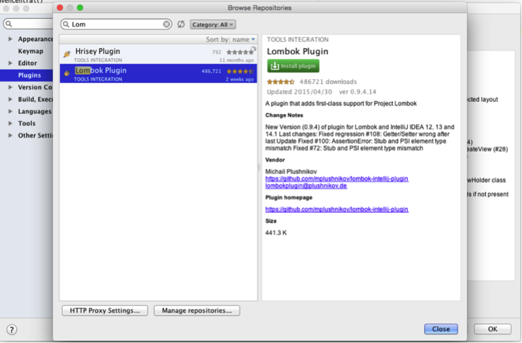Select Languages in the Settings sidebar

35,111
